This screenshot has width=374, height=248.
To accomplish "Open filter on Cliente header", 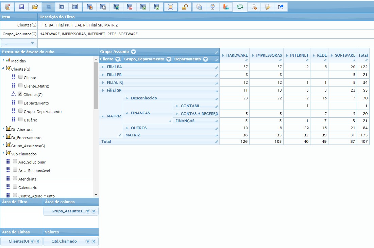I will [118, 59].
